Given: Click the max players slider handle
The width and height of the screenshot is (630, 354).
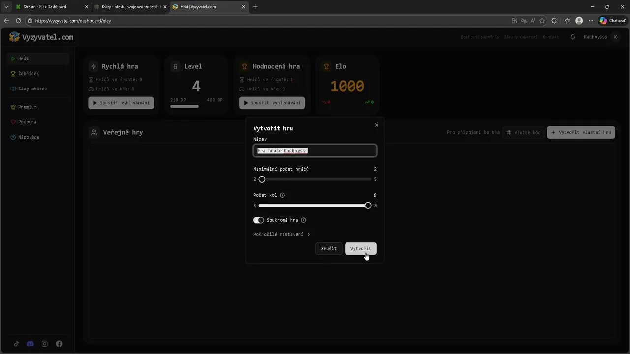Looking at the screenshot, I should coord(262,179).
